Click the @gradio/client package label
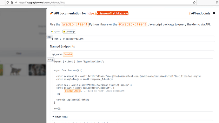 132,24
